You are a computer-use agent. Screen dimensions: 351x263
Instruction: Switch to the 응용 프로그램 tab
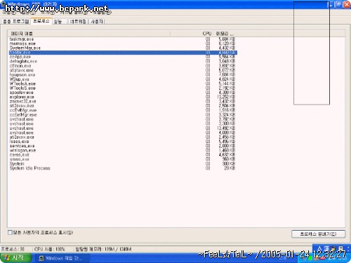pos(15,22)
